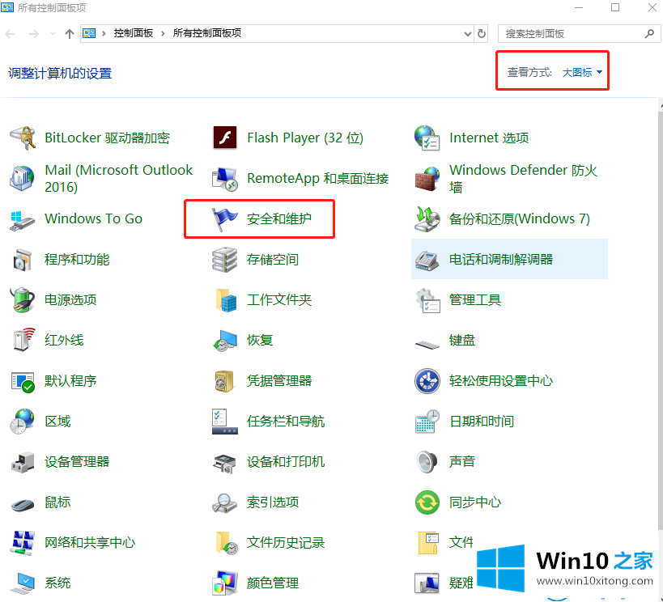Open the 轻松使用设置中心 icon

coord(427,381)
